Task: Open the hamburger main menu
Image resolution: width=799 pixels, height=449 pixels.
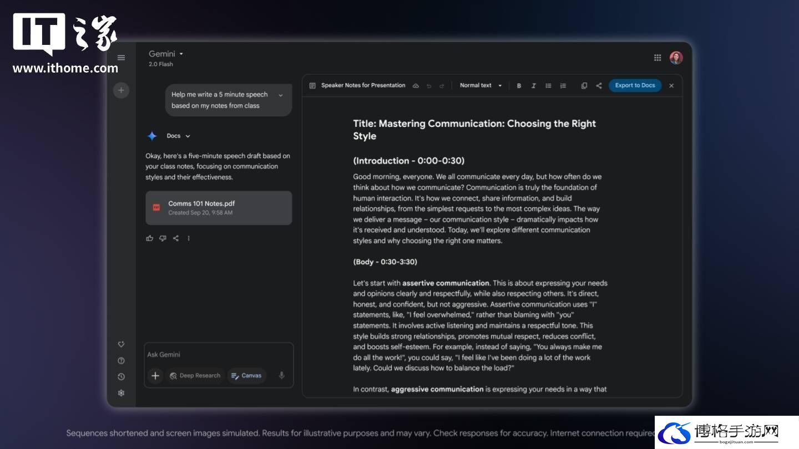Action: (121, 58)
